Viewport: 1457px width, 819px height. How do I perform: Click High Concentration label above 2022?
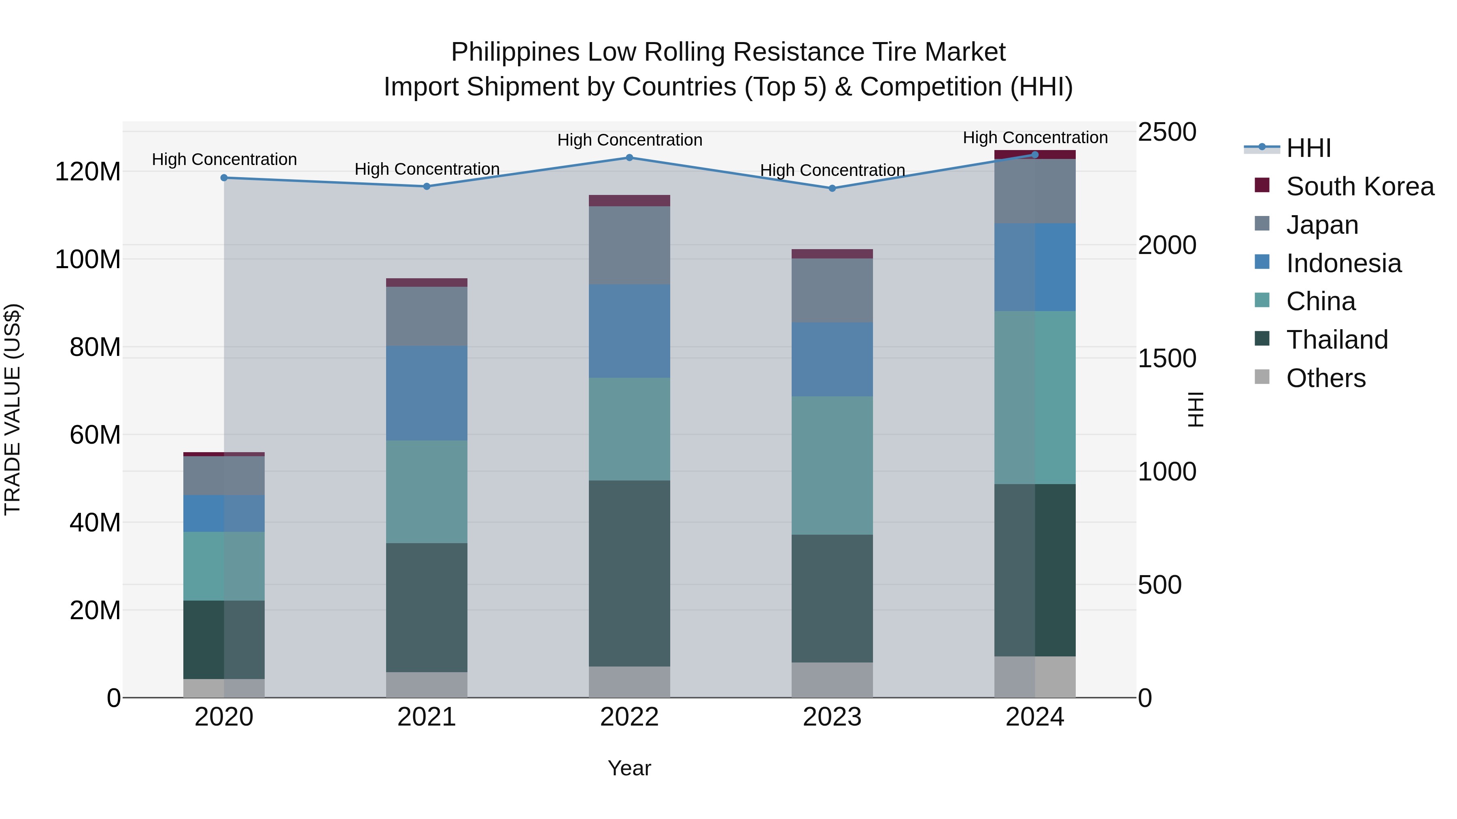click(629, 140)
